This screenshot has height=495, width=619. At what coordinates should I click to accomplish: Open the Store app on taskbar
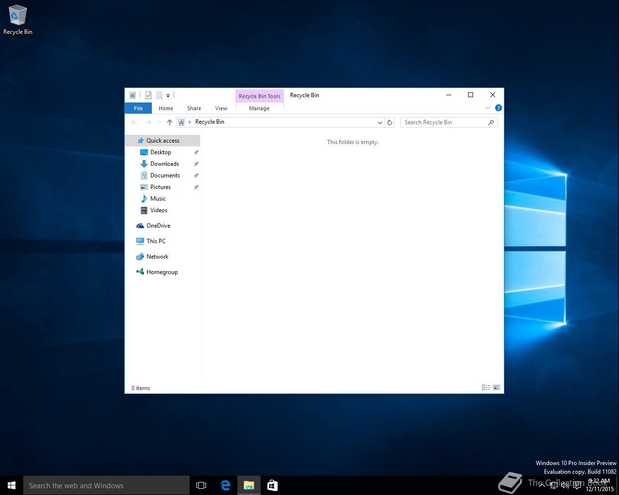(272, 485)
